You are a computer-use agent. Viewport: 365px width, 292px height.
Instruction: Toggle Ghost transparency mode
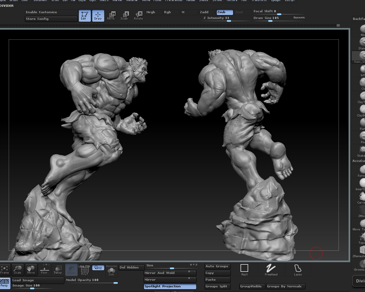coord(71,270)
